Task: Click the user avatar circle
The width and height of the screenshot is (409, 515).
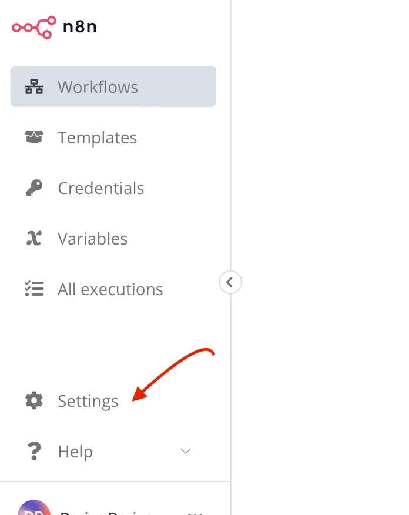Action: click(34, 510)
